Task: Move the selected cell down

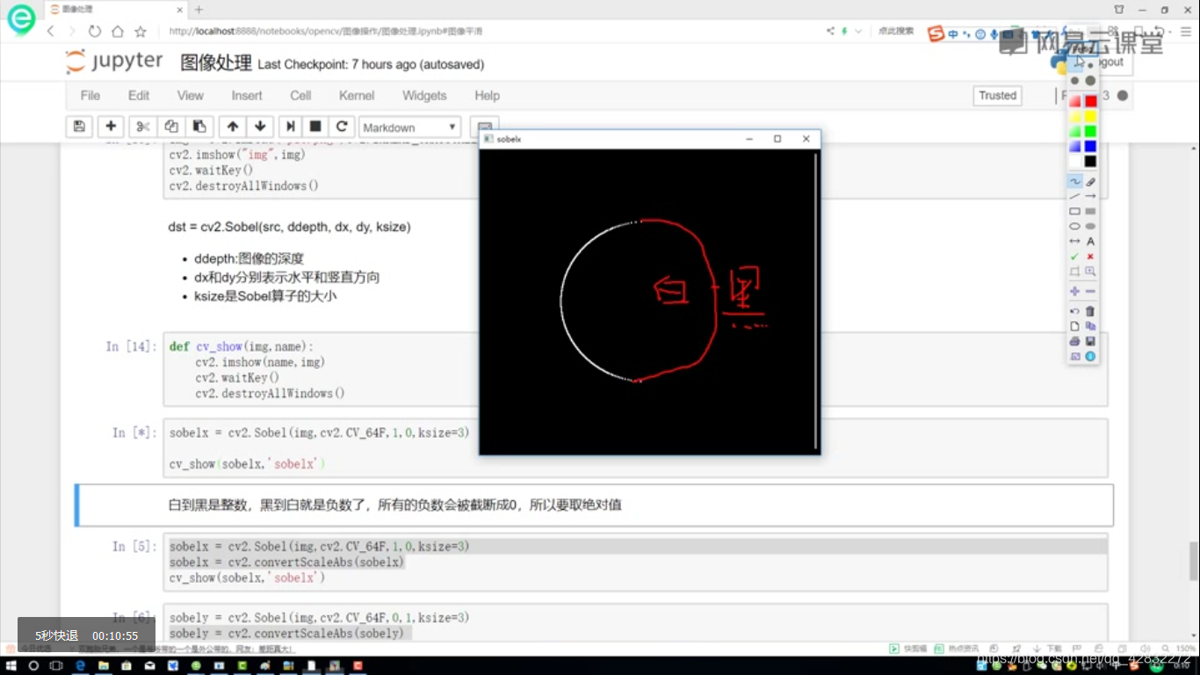Action: click(x=260, y=127)
